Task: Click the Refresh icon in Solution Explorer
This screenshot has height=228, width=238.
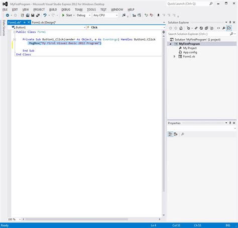Action: point(201,28)
